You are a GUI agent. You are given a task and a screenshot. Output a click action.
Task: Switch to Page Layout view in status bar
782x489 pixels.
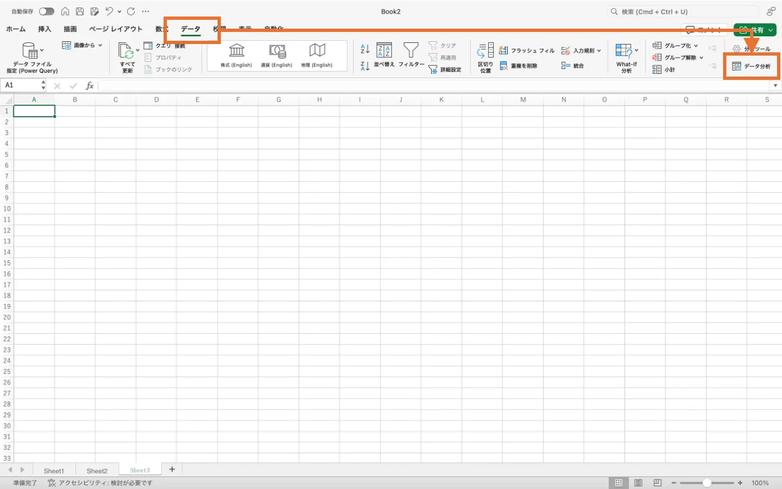click(638, 483)
